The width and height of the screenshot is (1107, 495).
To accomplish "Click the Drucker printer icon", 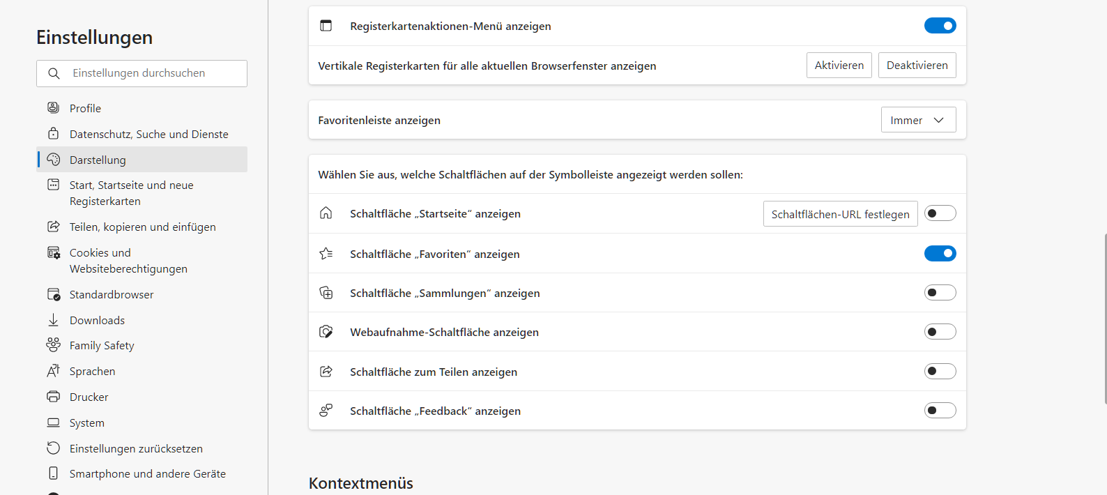I will pos(53,397).
